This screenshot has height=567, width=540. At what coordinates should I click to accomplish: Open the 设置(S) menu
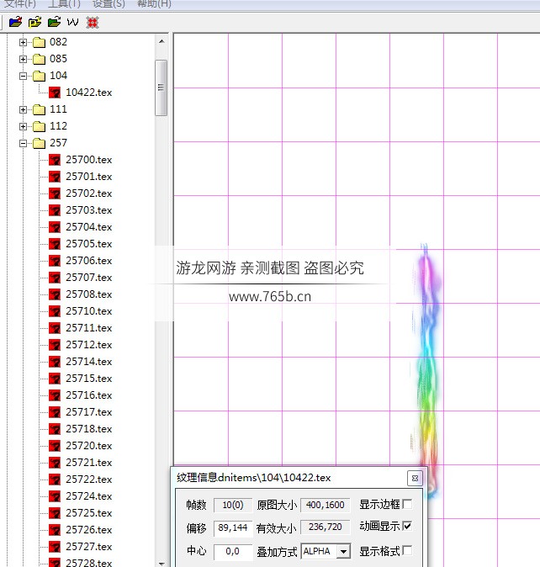click(x=109, y=3)
